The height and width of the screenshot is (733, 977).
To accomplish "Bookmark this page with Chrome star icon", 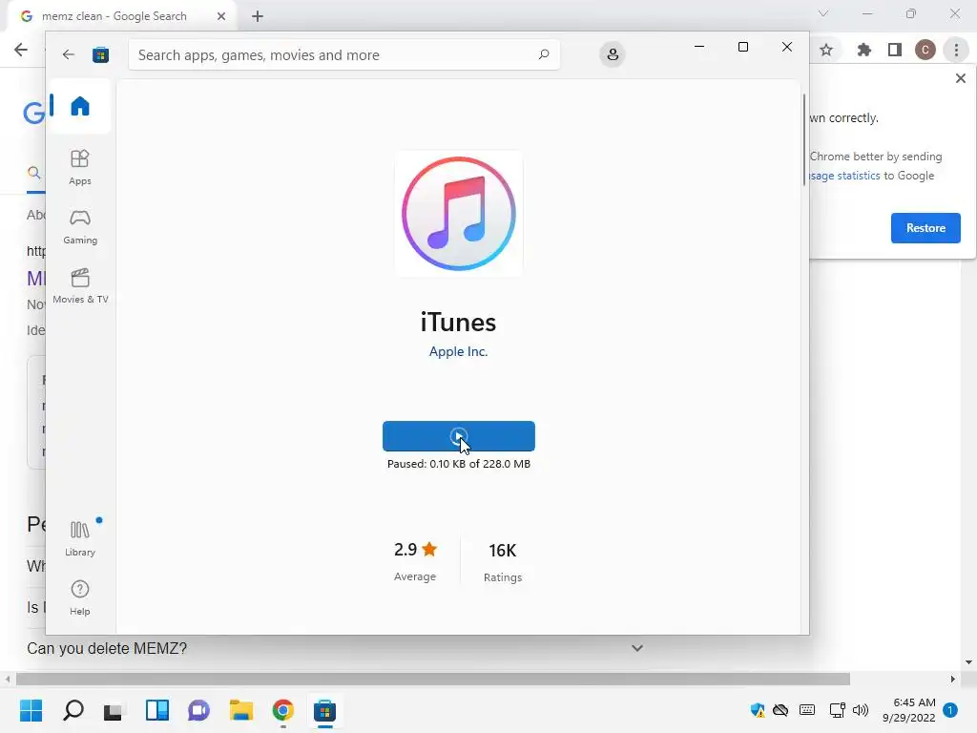I will point(826,50).
